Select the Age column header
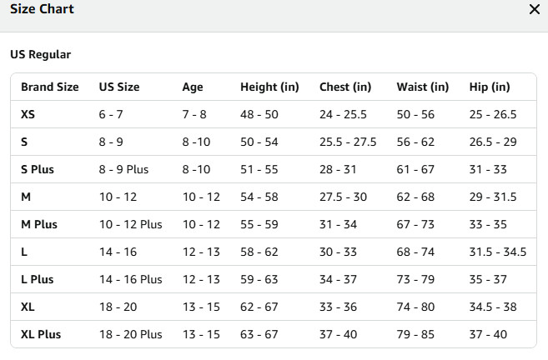 coord(193,87)
